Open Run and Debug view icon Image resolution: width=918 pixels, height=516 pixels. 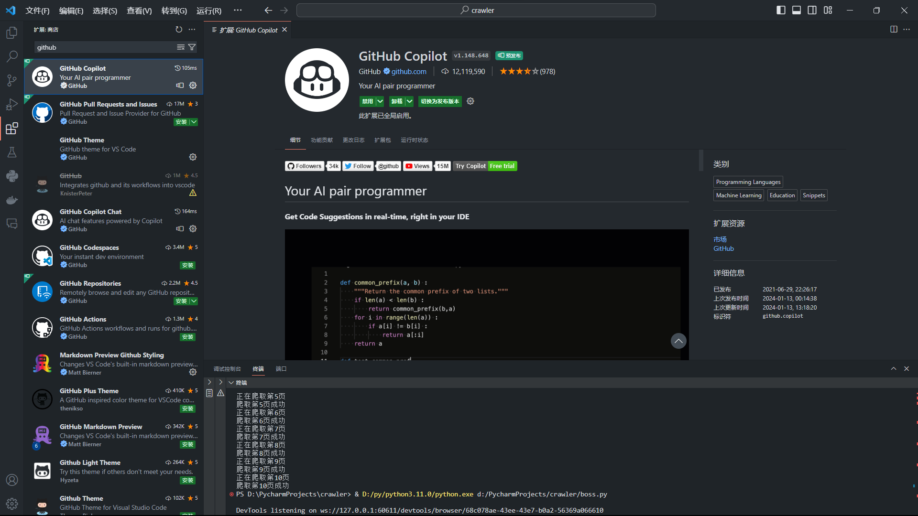coord(12,104)
